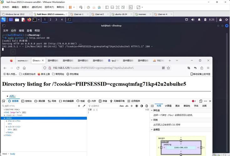230x156 pixels.
Task: Toggle light color scheme simulation sun icon
Action: pyautogui.click(x=137, y=106)
